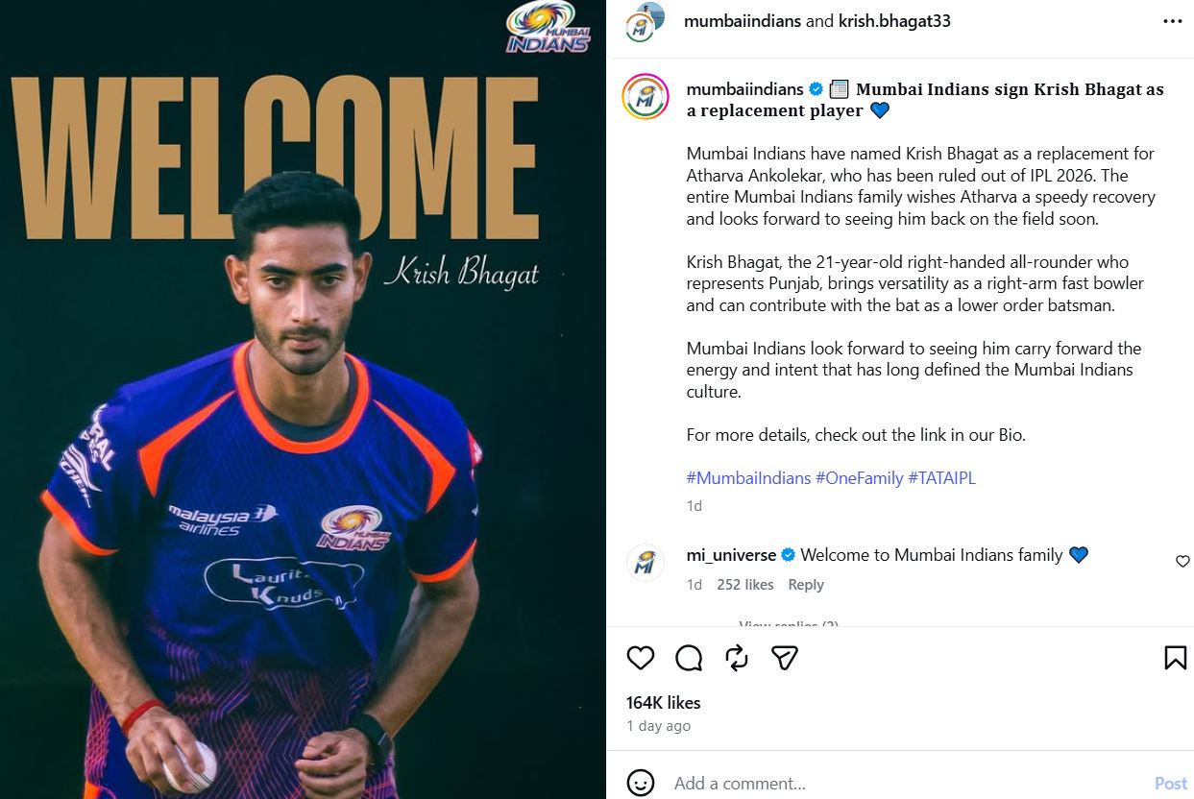Toggle save post bookmark
This screenshot has width=1194, height=799.
[x=1175, y=658]
